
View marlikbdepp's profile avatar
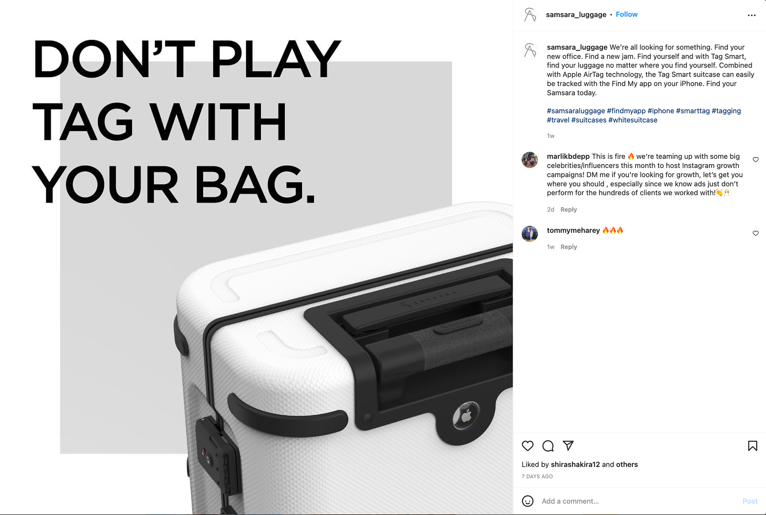click(530, 160)
